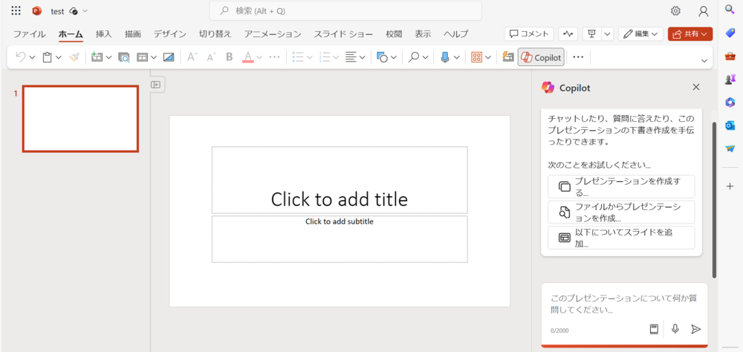Click the slide Layout icon
Image resolution: width=743 pixels, height=352 pixels.
click(x=143, y=57)
